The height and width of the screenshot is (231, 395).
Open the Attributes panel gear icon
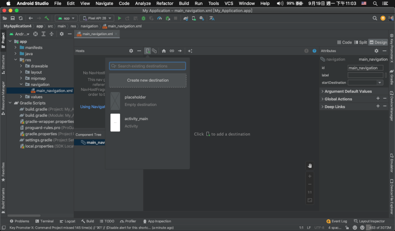point(376,51)
